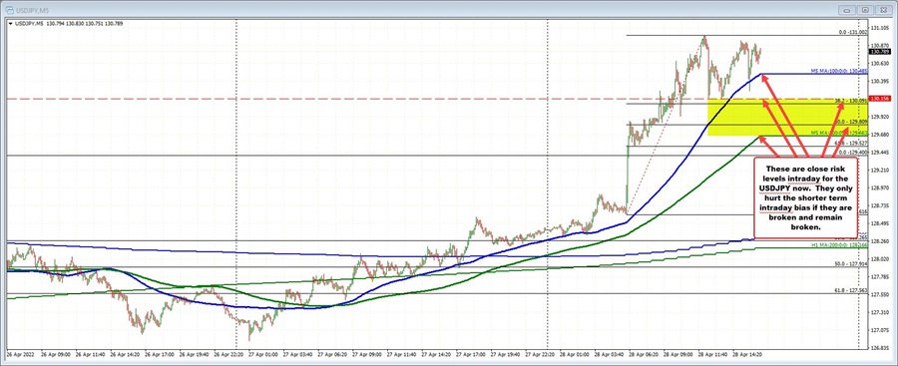Click the 28 Apr 09:00 time label

point(678,355)
